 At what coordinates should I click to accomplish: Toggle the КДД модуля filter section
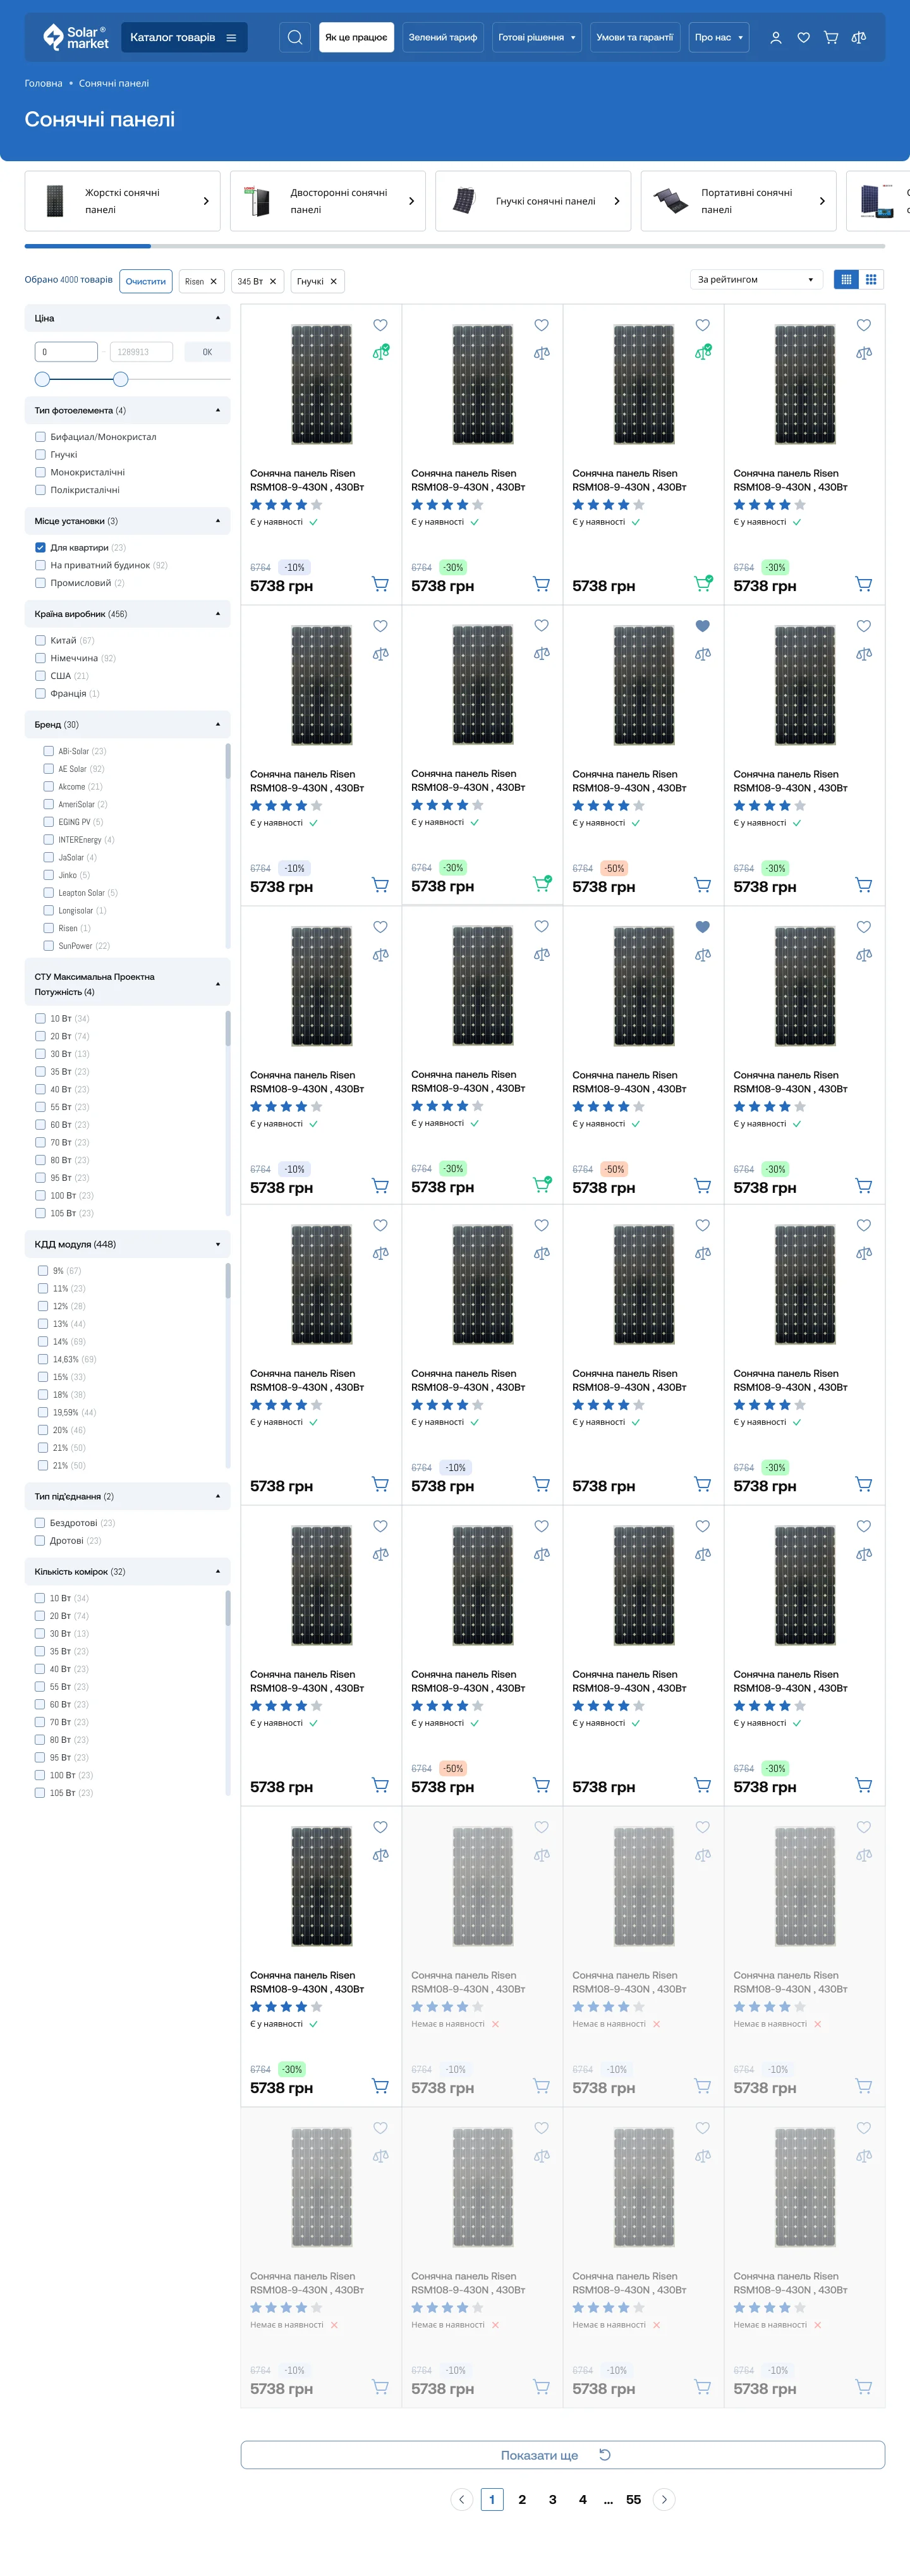click(127, 1244)
